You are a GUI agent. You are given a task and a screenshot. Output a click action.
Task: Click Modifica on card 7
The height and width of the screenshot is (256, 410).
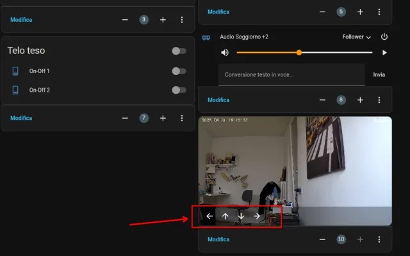click(21, 118)
